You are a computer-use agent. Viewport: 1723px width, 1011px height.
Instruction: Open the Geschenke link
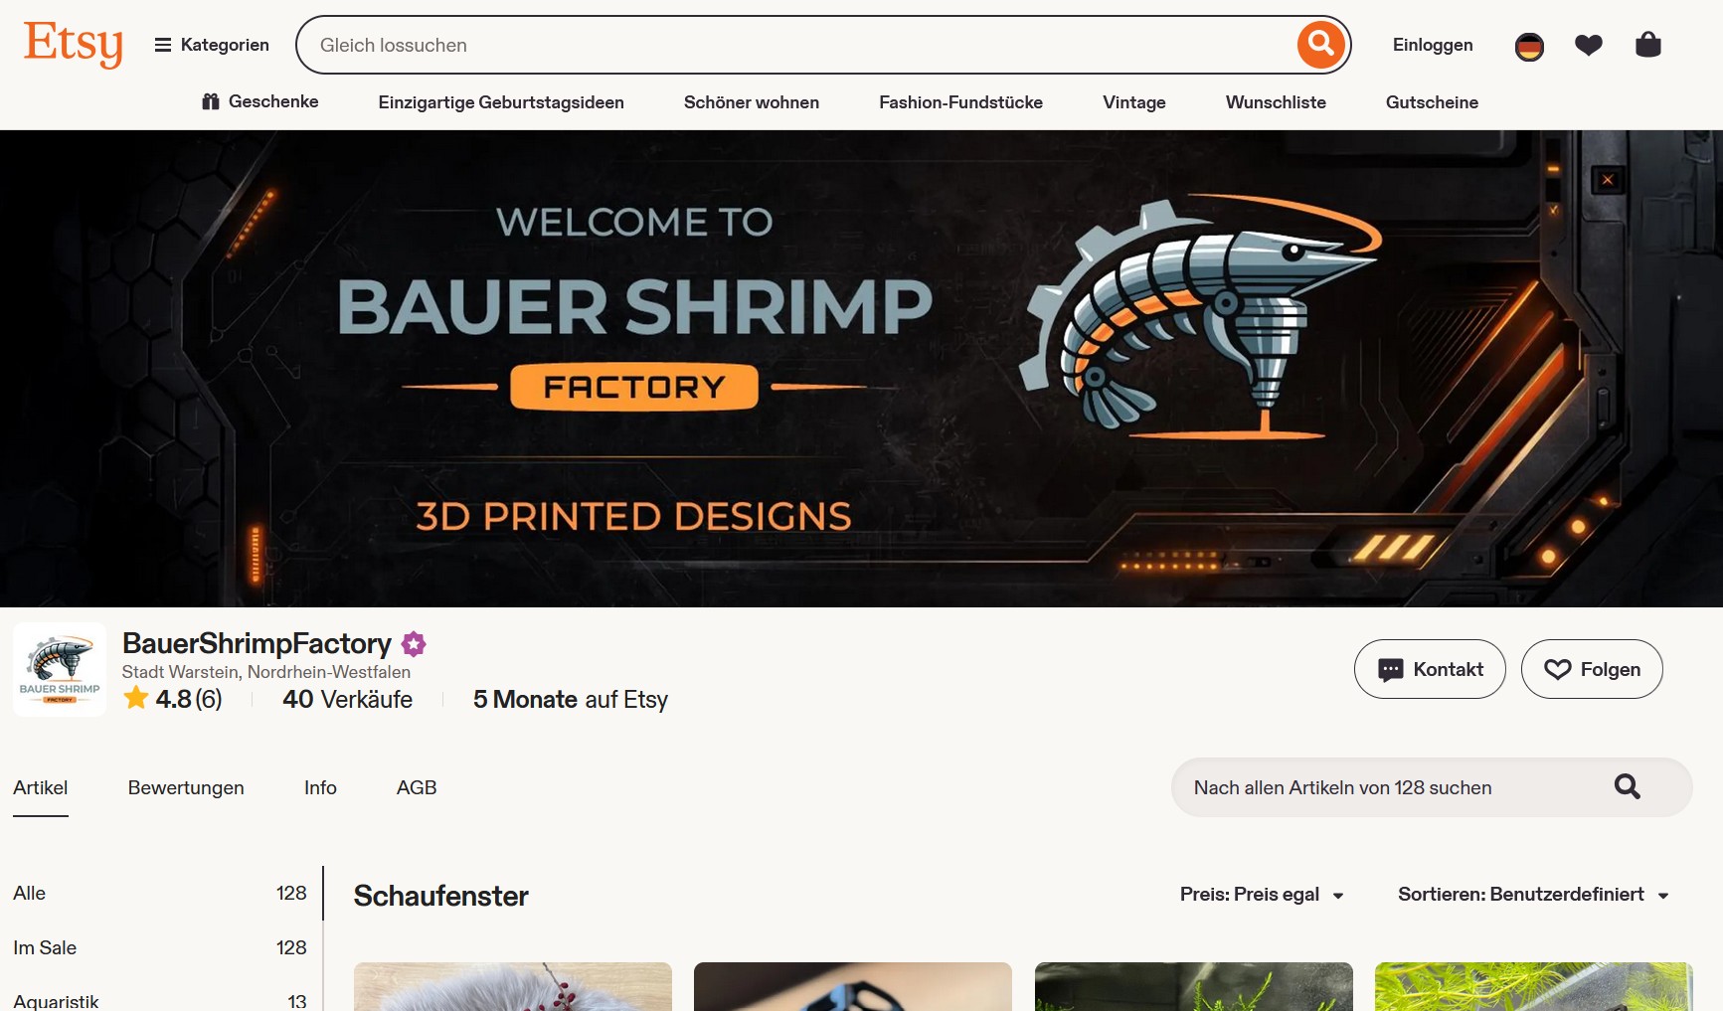point(260,101)
